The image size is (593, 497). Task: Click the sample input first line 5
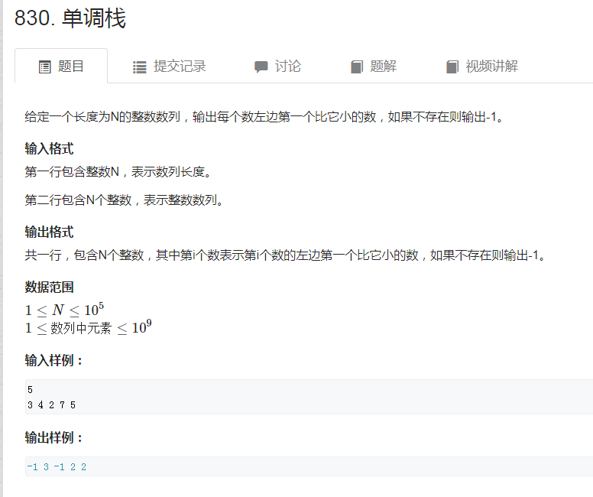31,389
